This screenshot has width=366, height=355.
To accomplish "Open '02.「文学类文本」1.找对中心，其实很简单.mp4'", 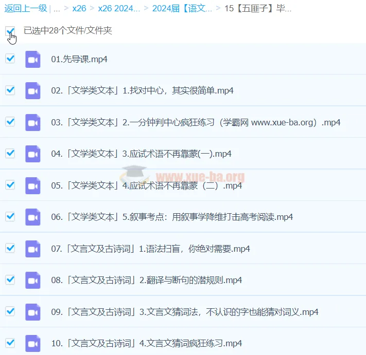I will tap(142, 90).
